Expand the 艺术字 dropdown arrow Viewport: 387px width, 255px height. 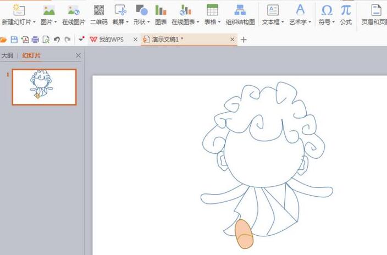coord(309,22)
